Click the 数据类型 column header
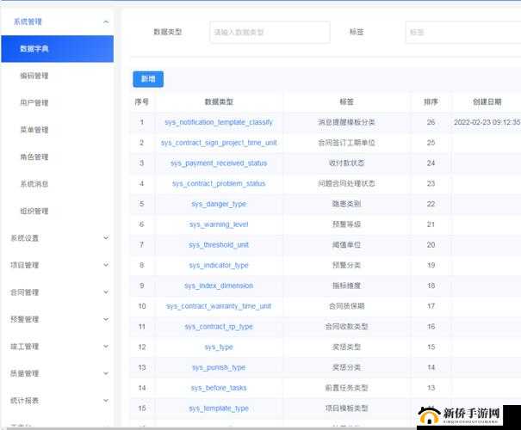The height and width of the screenshot is (430, 521). (219, 101)
